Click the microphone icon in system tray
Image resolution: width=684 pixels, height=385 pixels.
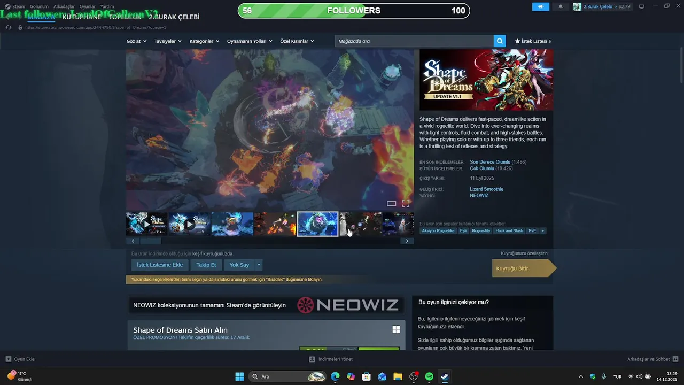point(604,376)
